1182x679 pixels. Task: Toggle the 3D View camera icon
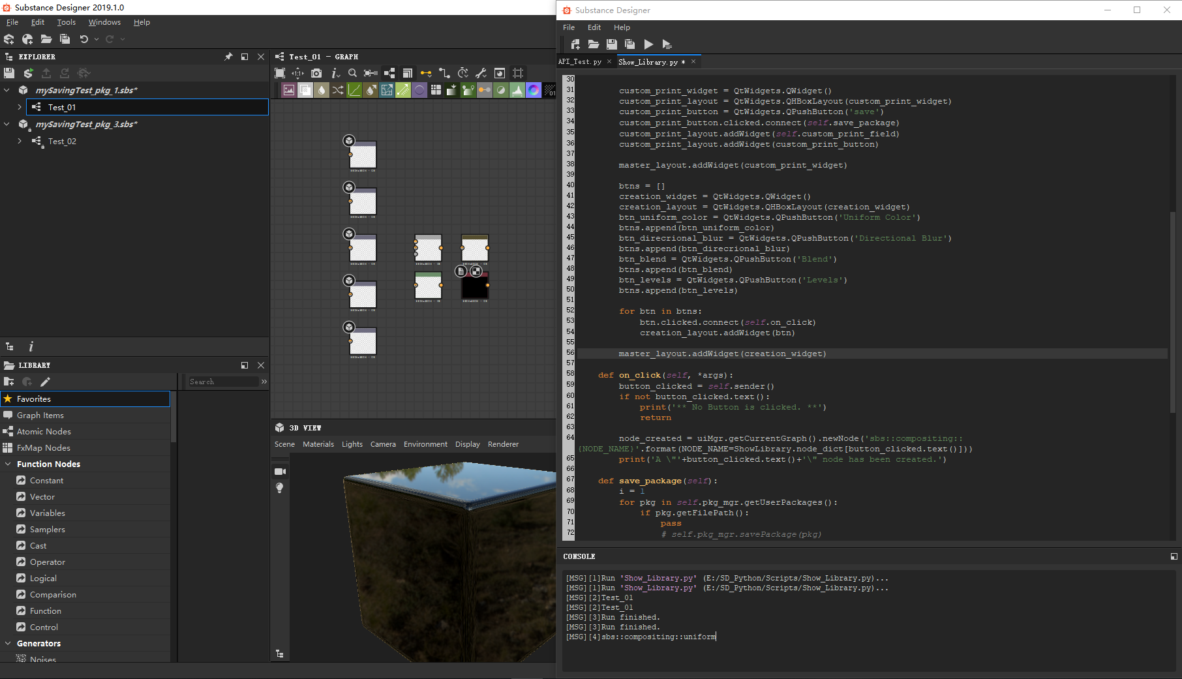coord(280,471)
